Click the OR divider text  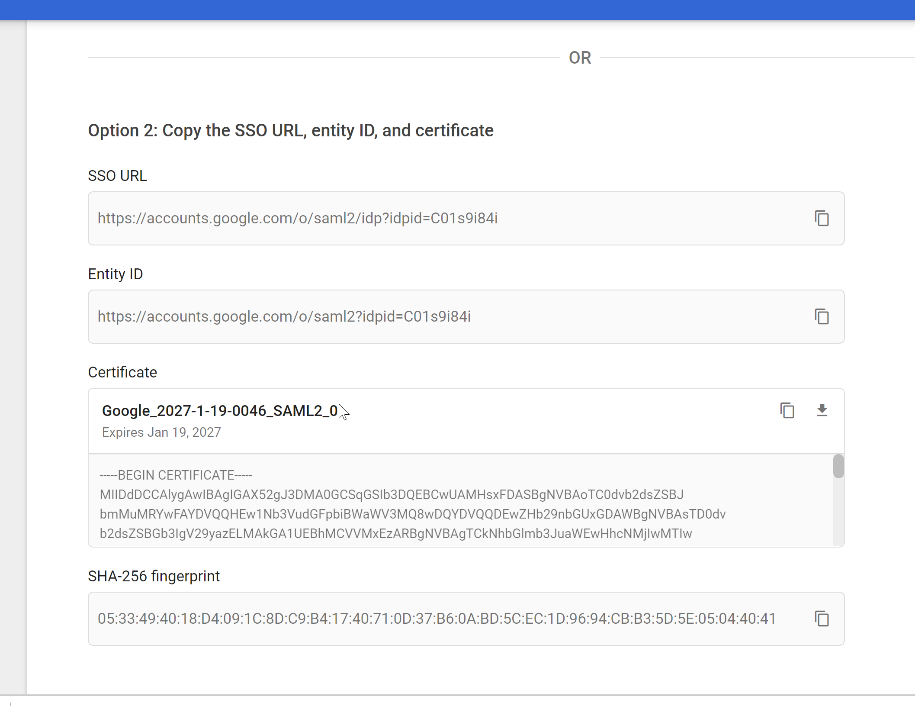(x=579, y=58)
